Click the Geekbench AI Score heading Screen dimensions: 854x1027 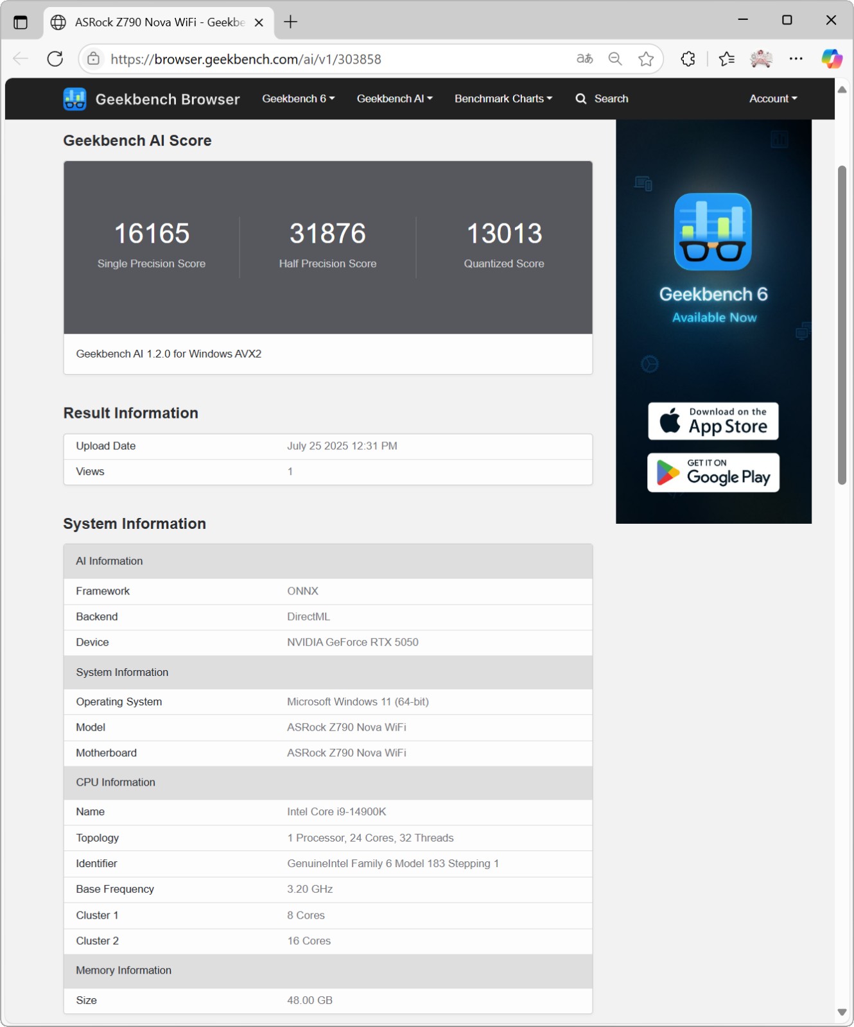(x=137, y=141)
